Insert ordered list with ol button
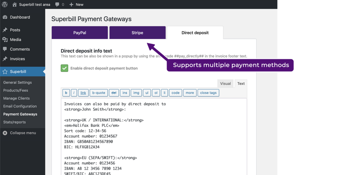344x175 pixels. pos(156,93)
